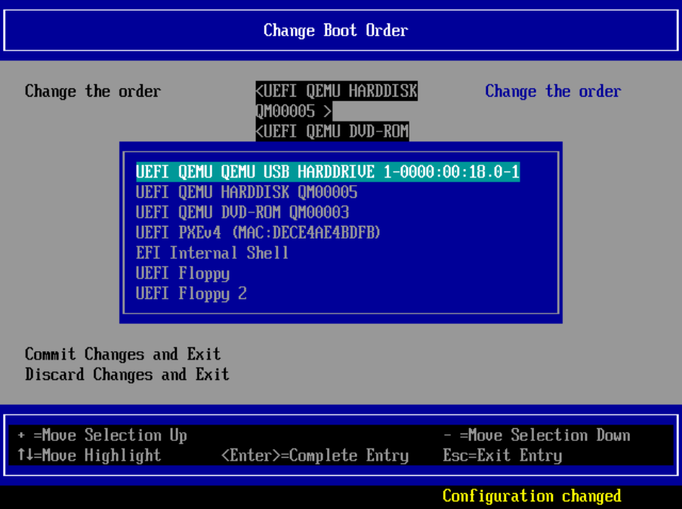Select UEFI QEMU USB HARDDRIVE boot entry
Screen dimensions: 682x509
coord(328,172)
